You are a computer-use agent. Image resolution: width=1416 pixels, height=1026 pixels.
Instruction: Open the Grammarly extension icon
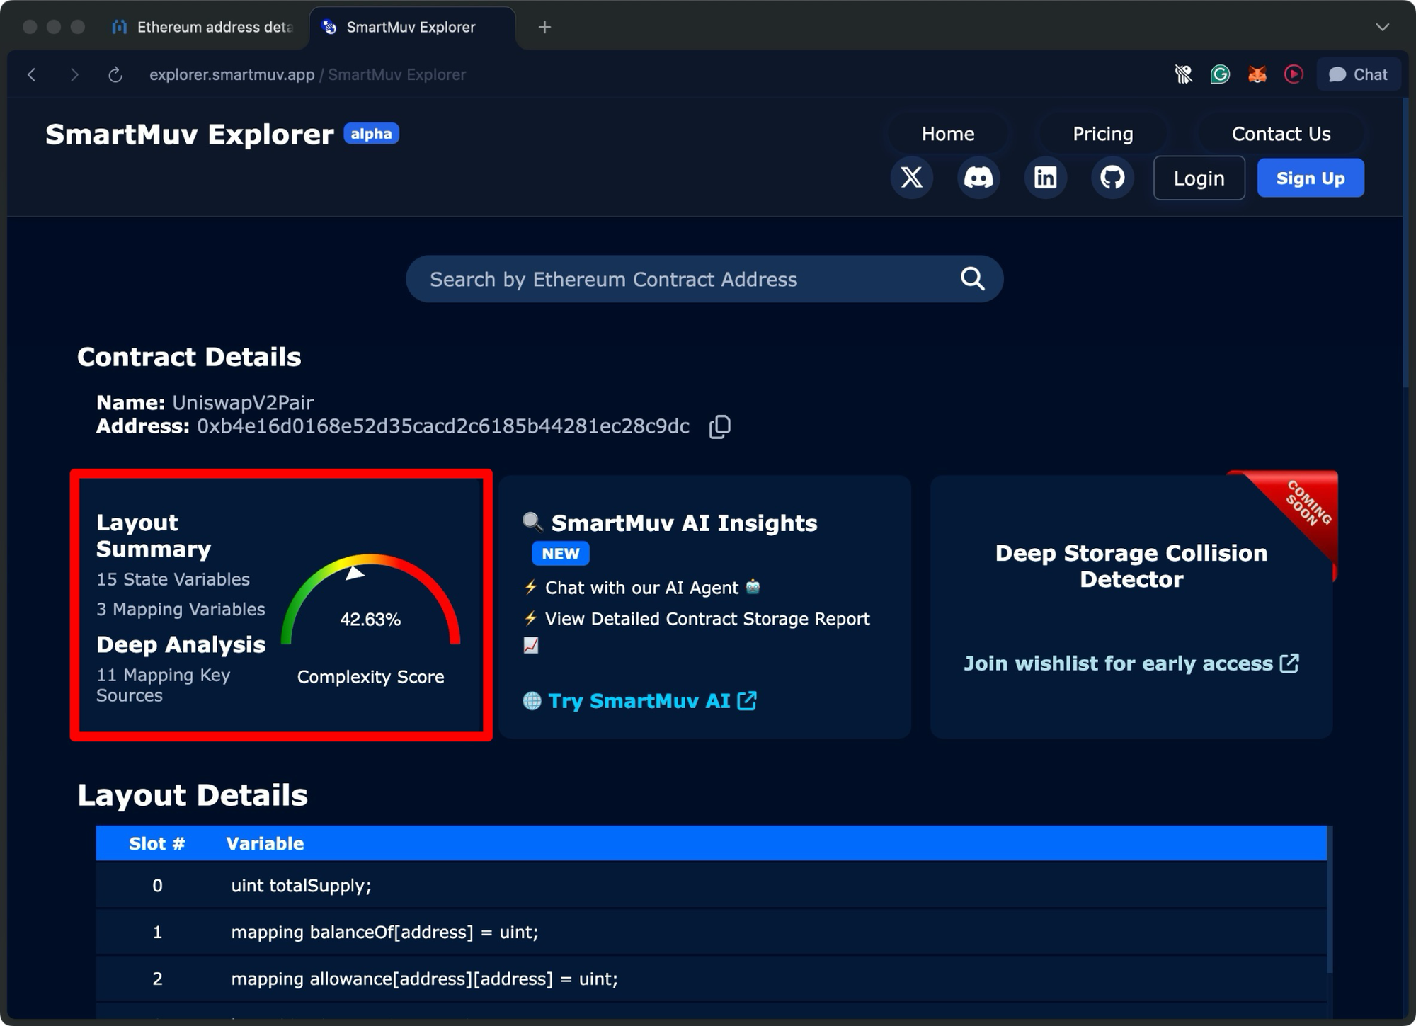tap(1219, 74)
